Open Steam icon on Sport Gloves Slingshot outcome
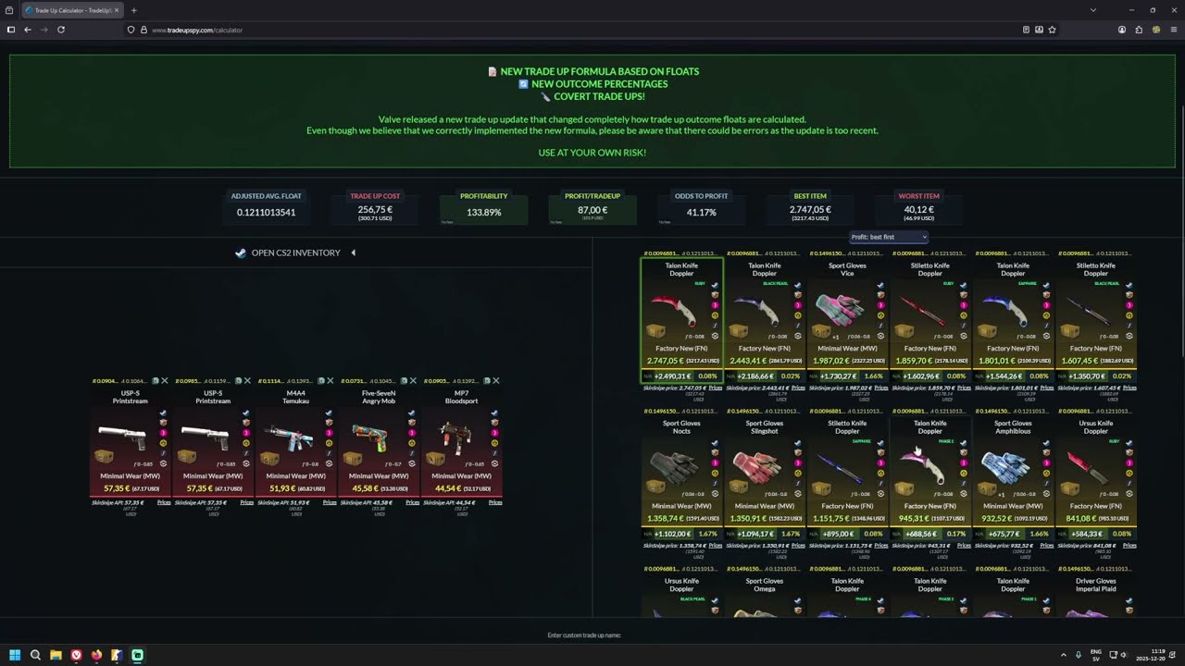This screenshot has width=1185, height=666. (797, 443)
